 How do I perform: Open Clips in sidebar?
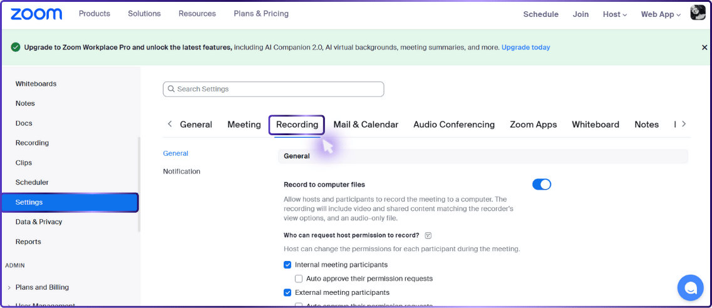(x=24, y=163)
